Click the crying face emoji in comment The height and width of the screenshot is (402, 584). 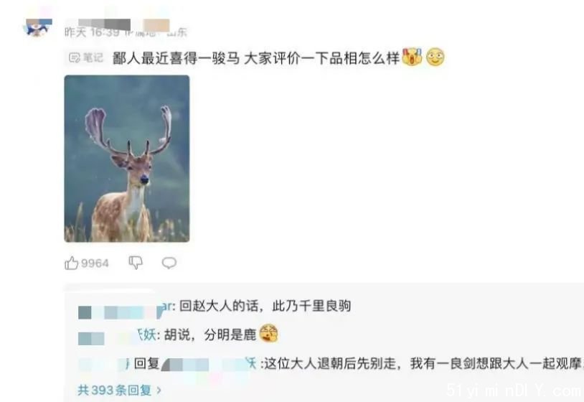coord(412,57)
